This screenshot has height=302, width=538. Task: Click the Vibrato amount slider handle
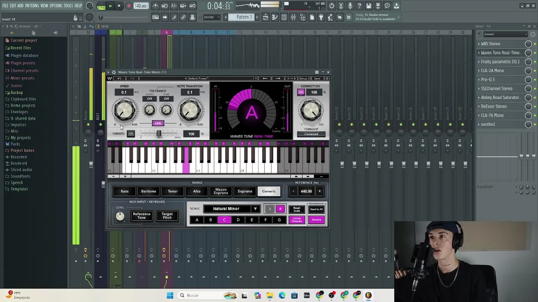click(159, 133)
